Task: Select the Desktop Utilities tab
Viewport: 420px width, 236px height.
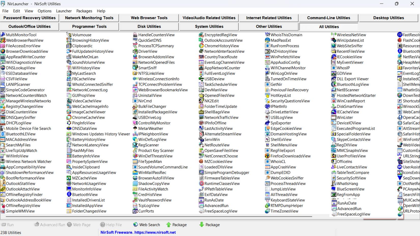Action: click(x=389, y=18)
